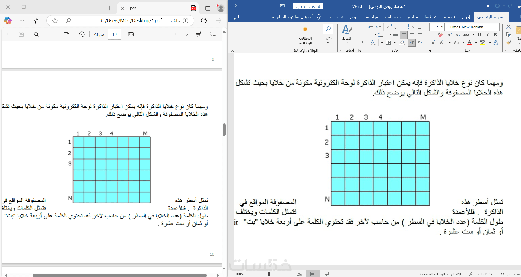Click the PDF page number input field

115,34
